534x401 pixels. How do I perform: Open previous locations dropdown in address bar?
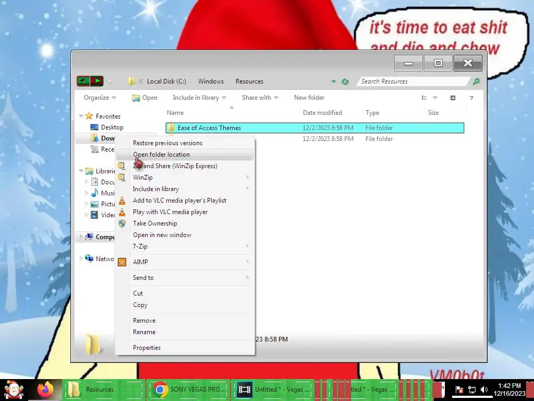333,81
